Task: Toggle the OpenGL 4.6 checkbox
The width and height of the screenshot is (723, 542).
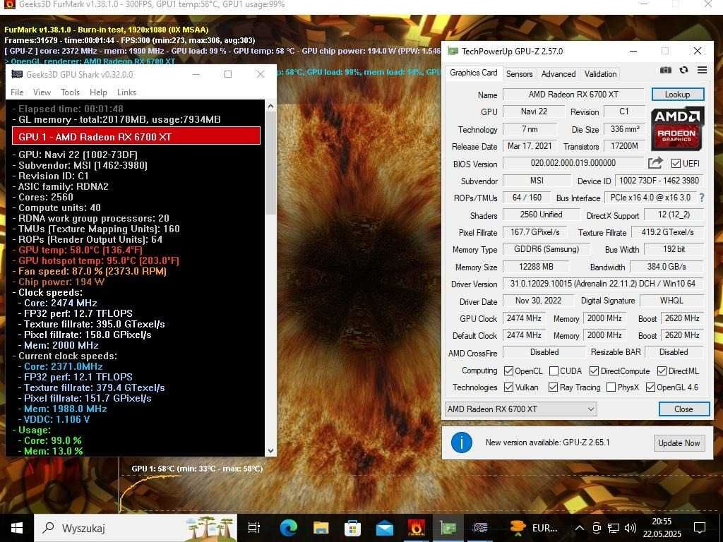Action: [x=650, y=387]
